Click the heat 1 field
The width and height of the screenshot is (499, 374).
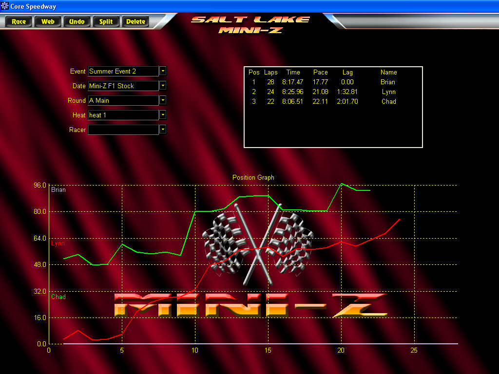coord(123,115)
